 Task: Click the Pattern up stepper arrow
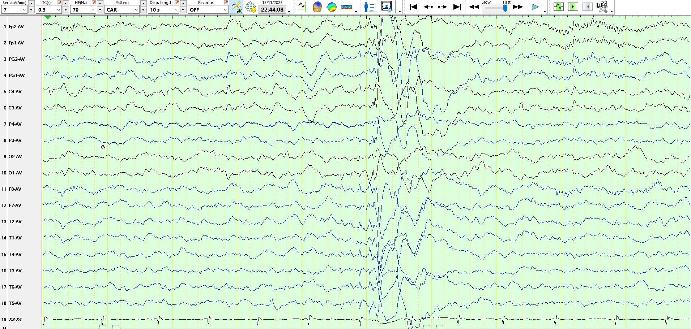[x=144, y=3]
